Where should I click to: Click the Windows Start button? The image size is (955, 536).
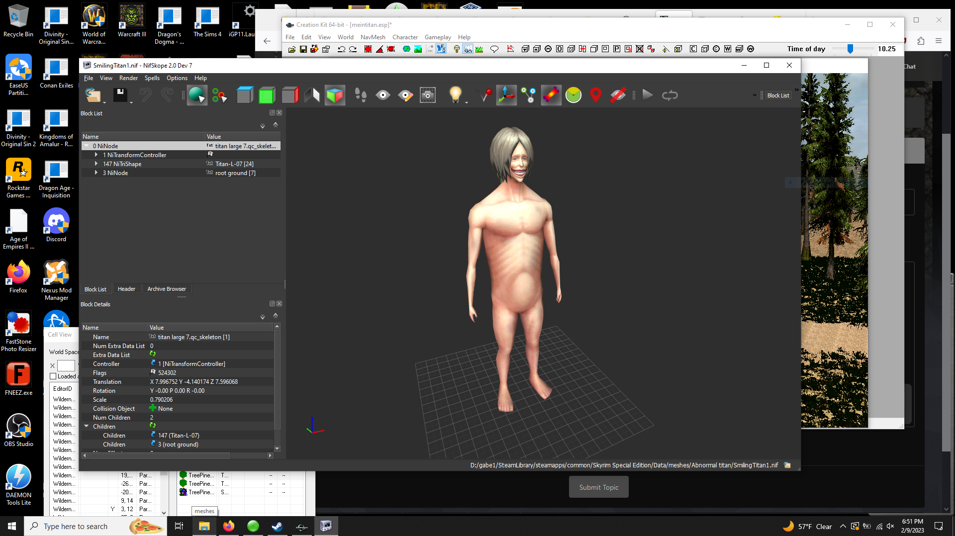click(x=12, y=526)
